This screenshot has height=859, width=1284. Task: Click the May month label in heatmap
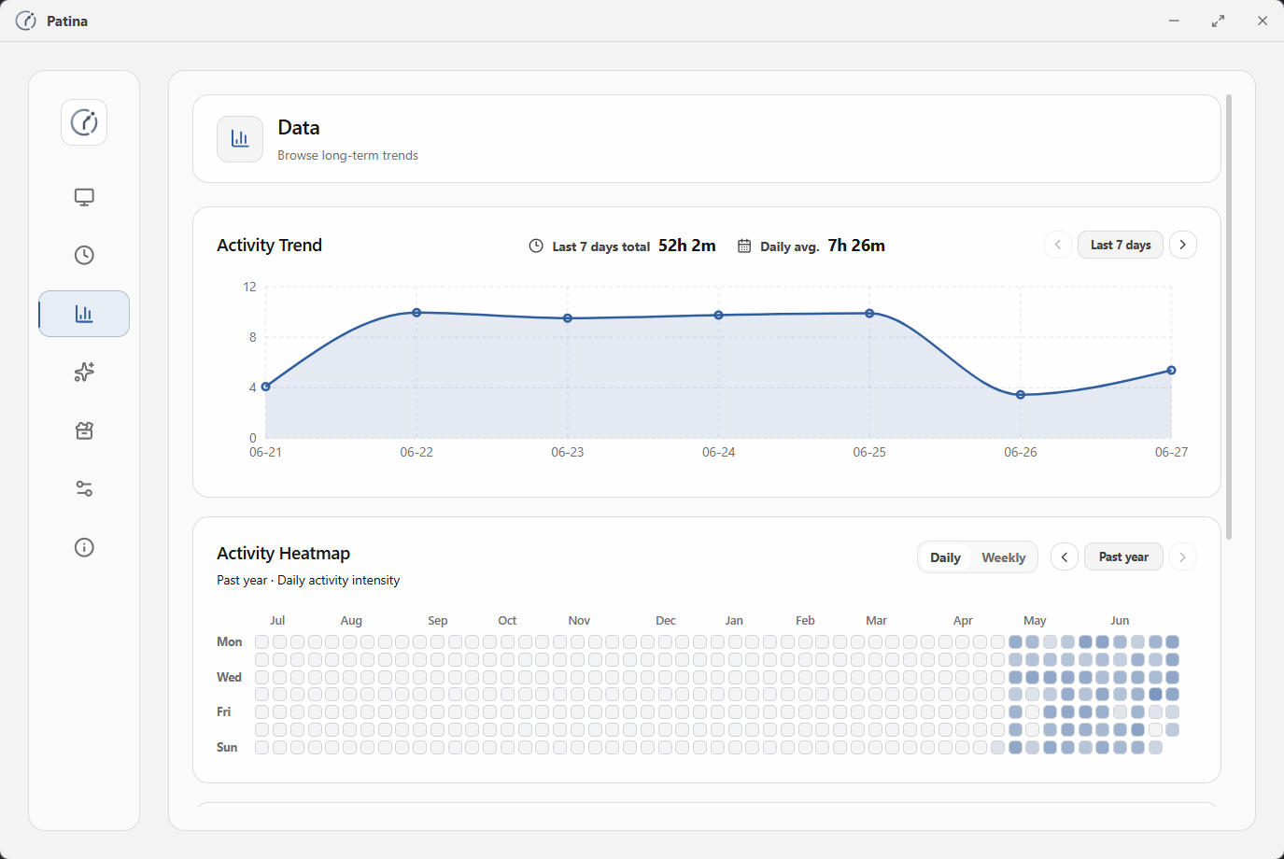(x=1035, y=620)
